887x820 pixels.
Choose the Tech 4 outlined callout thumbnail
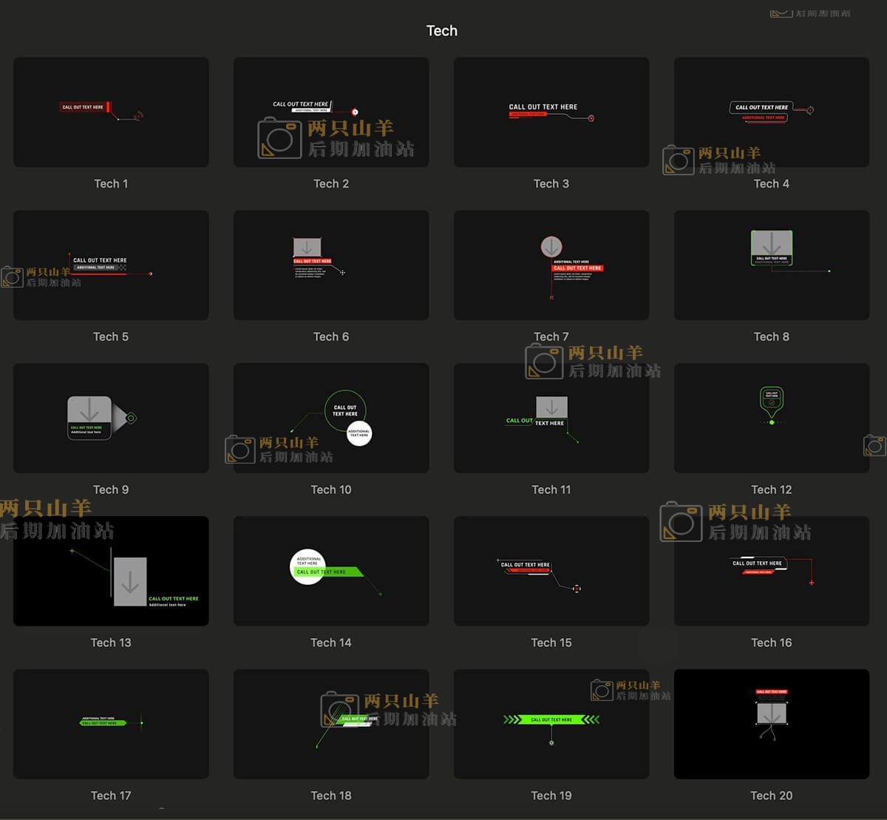tap(771, 112)
